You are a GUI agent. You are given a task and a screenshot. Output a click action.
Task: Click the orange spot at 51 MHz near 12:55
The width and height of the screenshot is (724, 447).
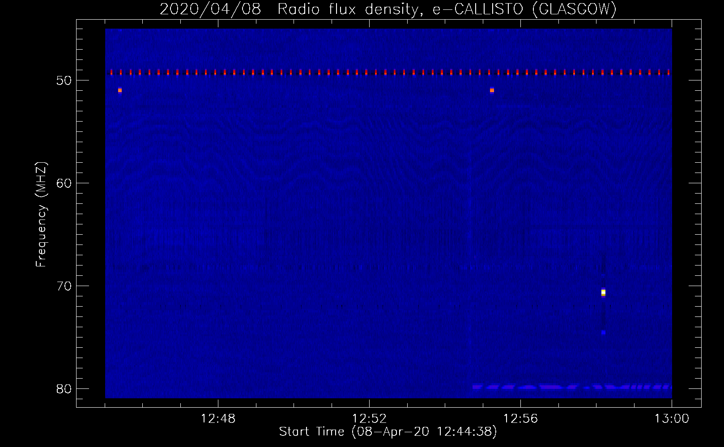pyautogui.click(x=492, y=90)
